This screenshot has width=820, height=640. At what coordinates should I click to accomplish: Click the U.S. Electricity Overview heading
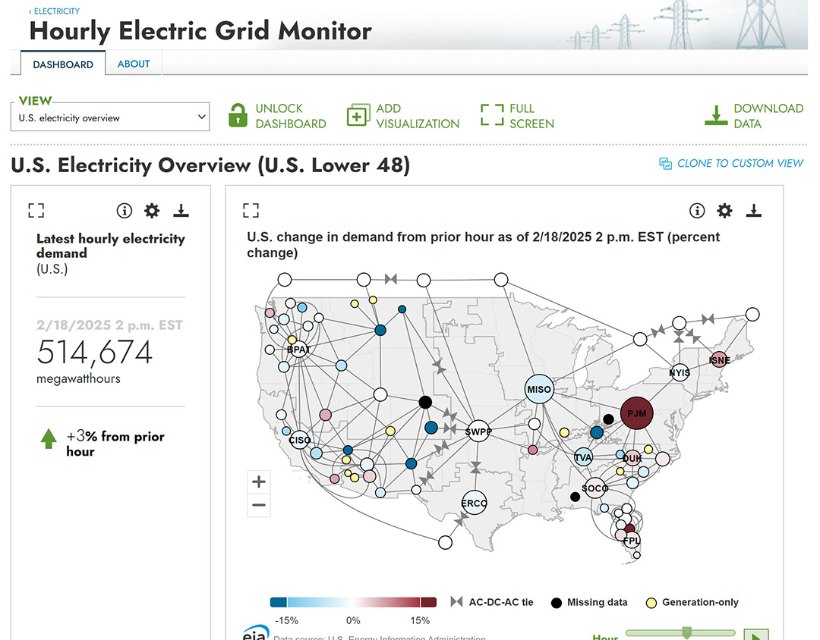210,165
